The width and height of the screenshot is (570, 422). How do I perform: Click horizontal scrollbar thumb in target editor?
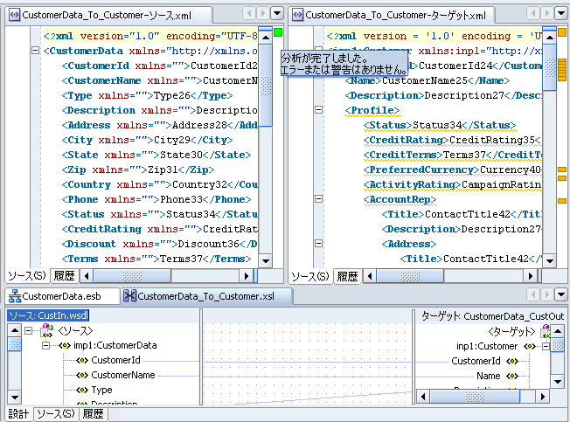pos(410,276)
